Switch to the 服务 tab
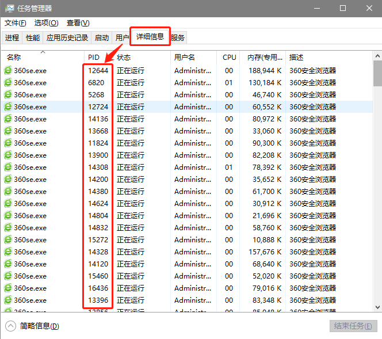Screen dimensions: 382x339 tap(178, 37)
